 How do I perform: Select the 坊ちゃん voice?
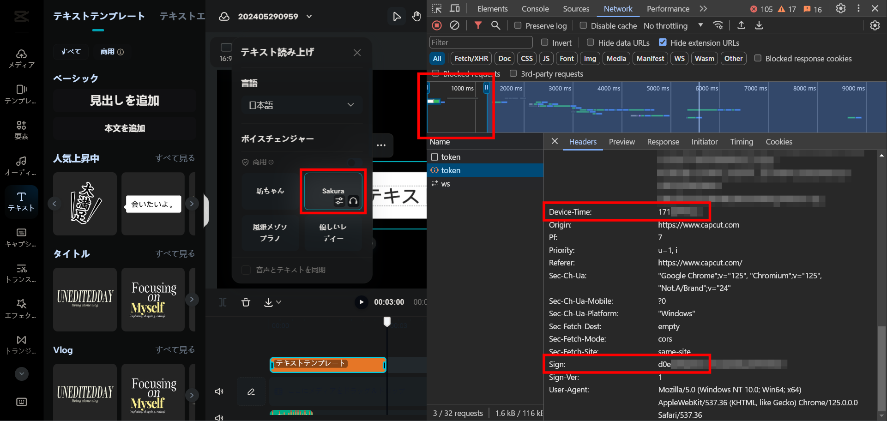click(270, 191)
